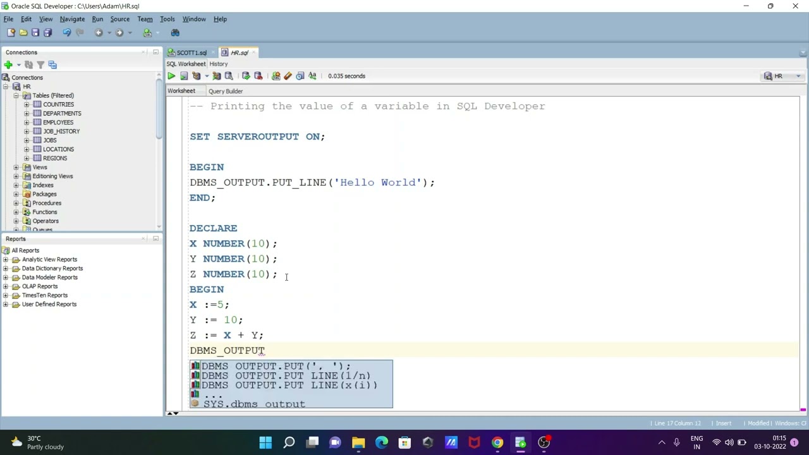Click the Undo arrow icon
Screen dimensions: 809x455
[67, 33]
